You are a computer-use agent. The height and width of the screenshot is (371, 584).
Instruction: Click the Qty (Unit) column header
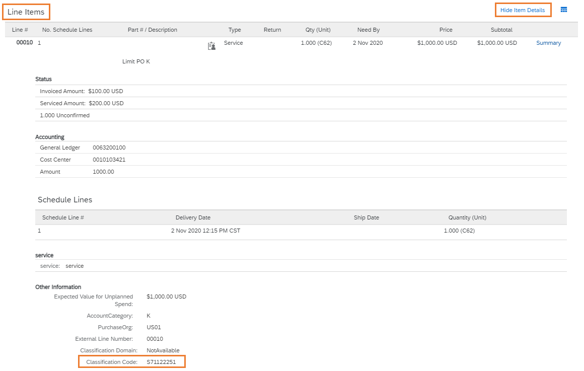(x=318, y=30)
